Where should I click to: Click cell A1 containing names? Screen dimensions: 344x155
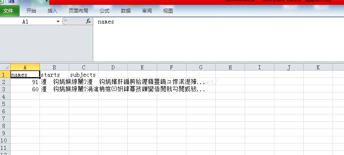(x=25, y=74)
